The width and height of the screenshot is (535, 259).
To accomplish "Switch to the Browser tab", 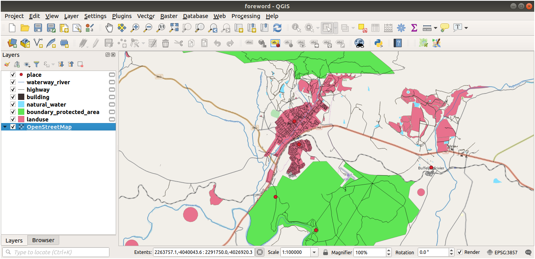I will coord(43,240).
